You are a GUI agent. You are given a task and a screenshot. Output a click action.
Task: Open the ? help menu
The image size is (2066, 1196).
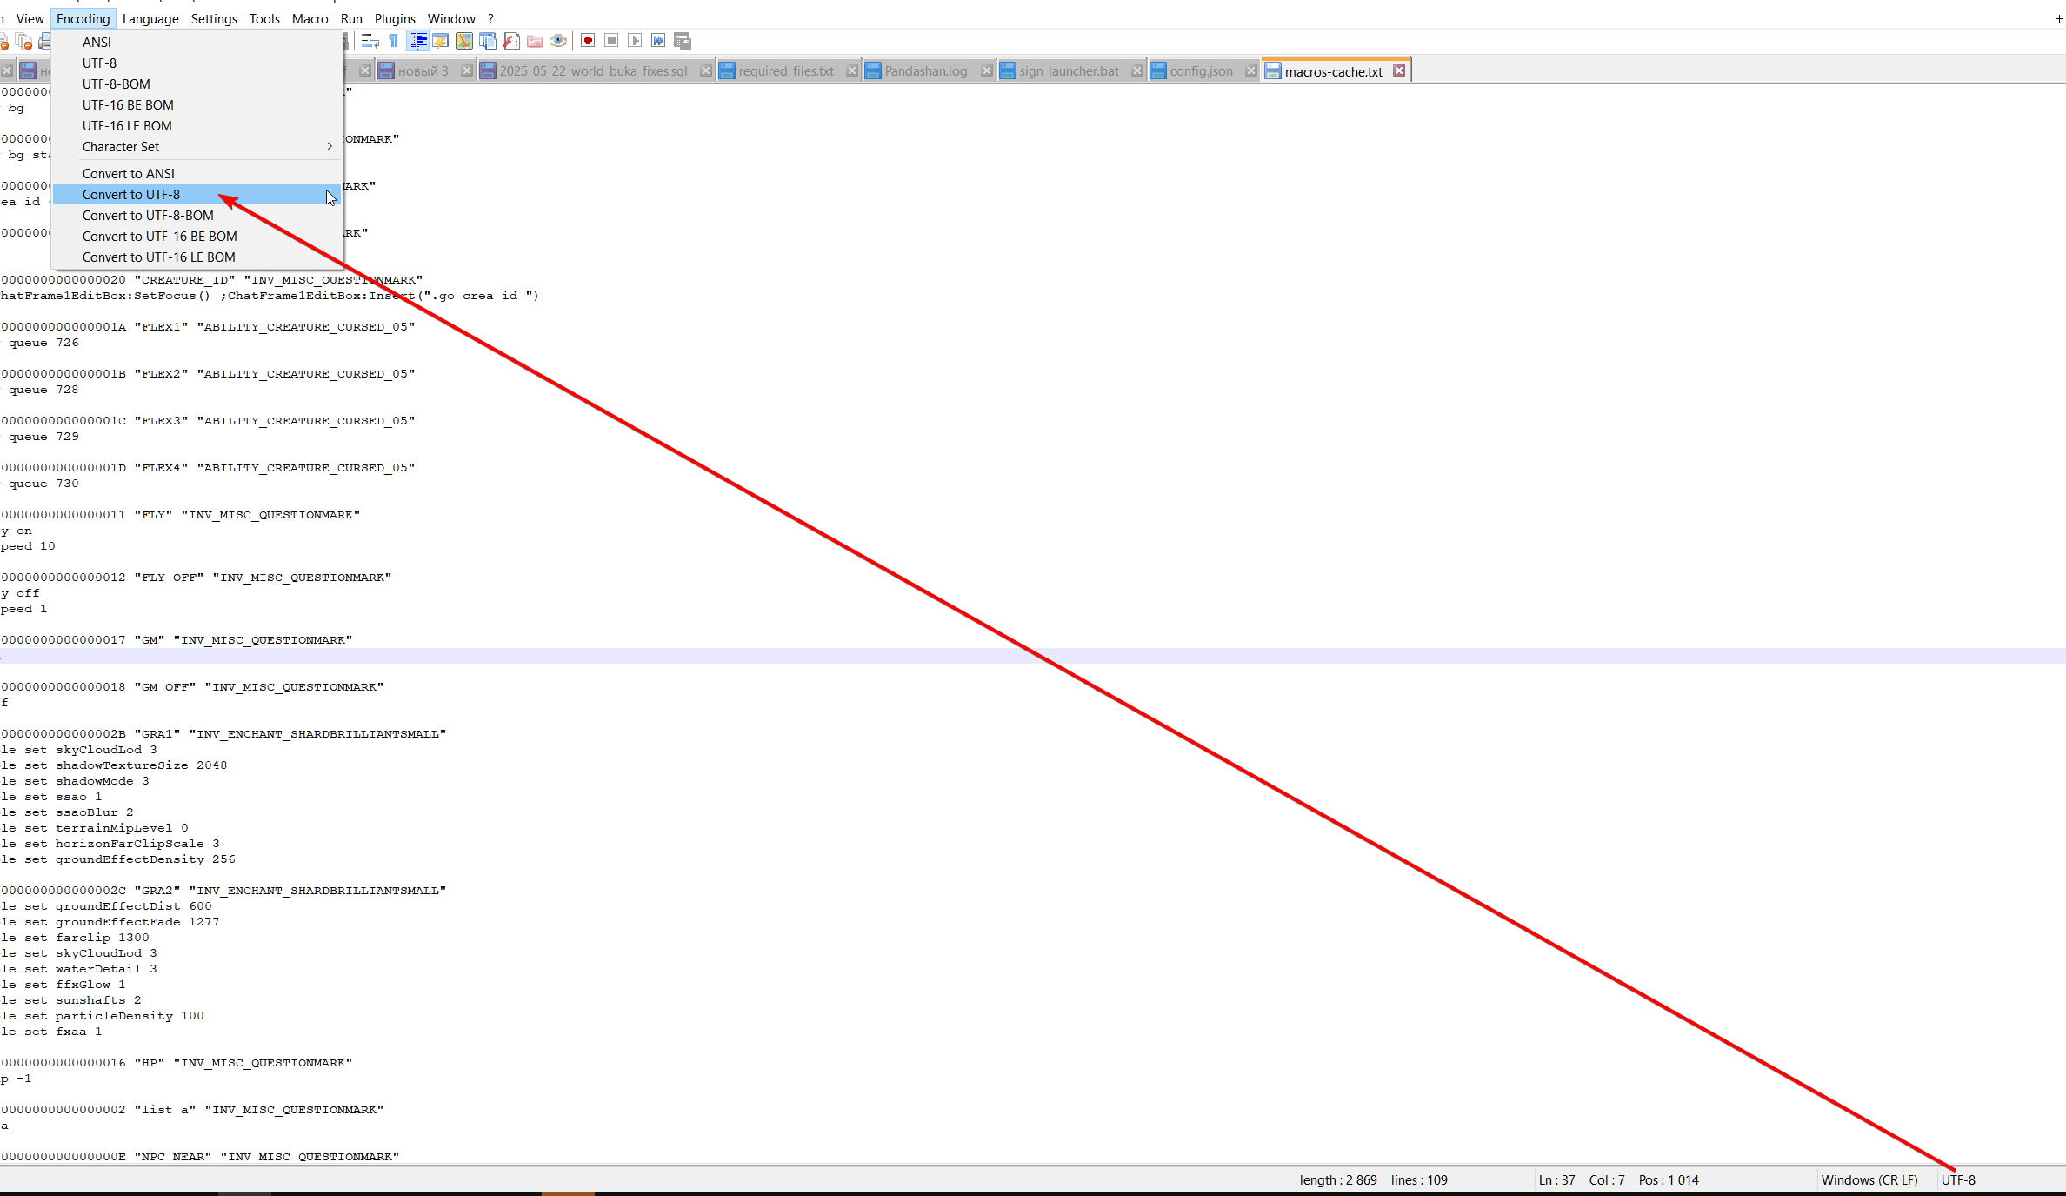click(x=490, y=18)
